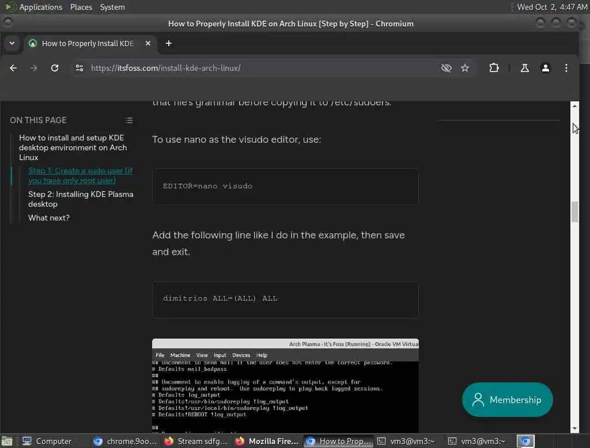Bookmark this page with the star
Viewport: 590px width, 448px height.
tap(465, 68)
